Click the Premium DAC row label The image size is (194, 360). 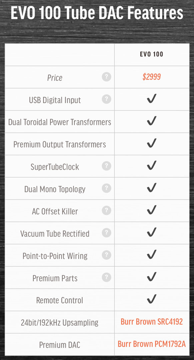[59, 345]
